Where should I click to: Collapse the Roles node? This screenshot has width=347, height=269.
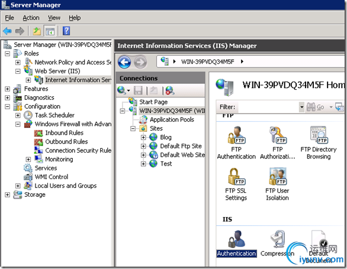pos(7,53)
